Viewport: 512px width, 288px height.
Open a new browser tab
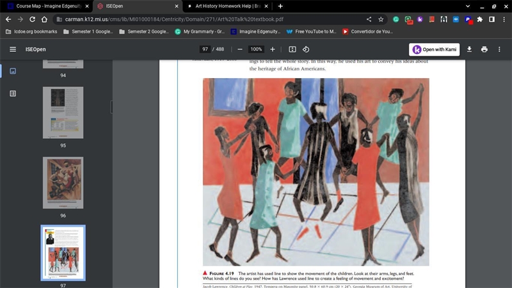(280, 6)
